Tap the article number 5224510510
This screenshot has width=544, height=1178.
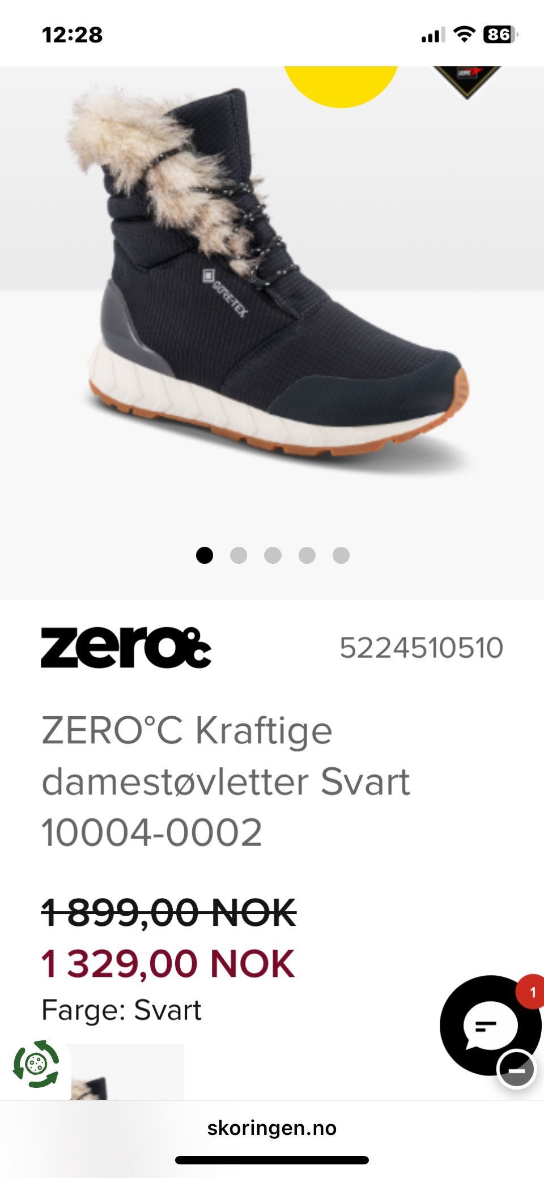point(421,648)
